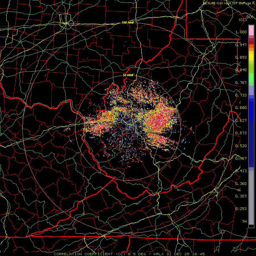This screenshot has width=256, height=256.
Task: Click the bright green color bar segment
Action: coord(251,78)
